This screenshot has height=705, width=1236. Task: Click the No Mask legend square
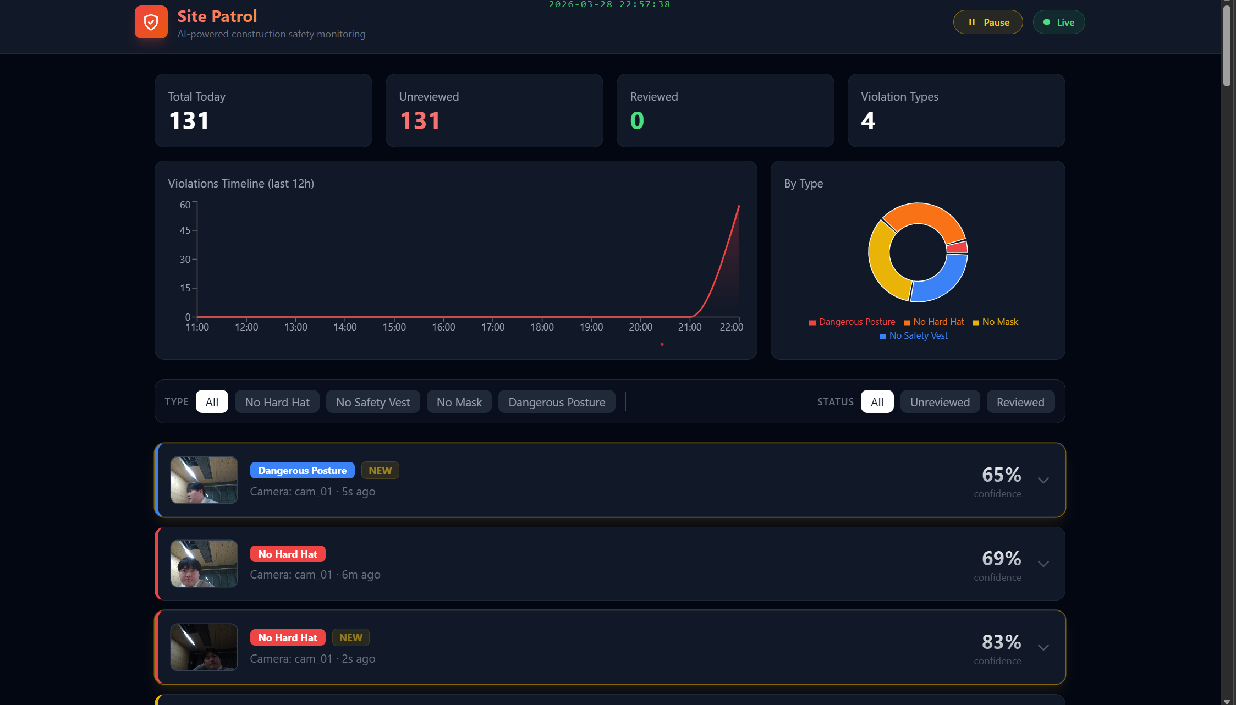point(975,323)
